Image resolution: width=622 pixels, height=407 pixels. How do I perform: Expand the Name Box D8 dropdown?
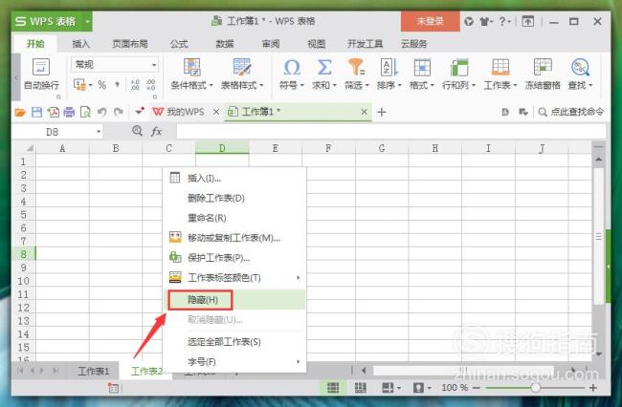pos(99,132)
